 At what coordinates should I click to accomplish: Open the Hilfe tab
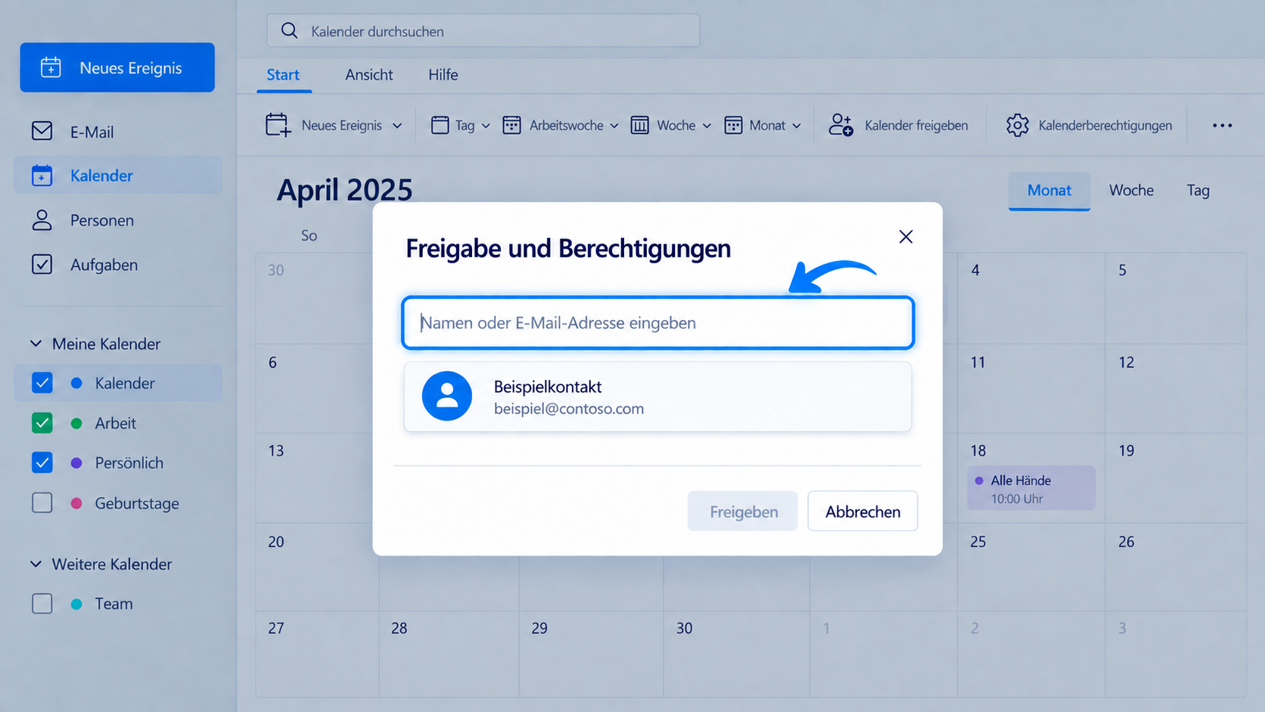click(x=443, y=75)
